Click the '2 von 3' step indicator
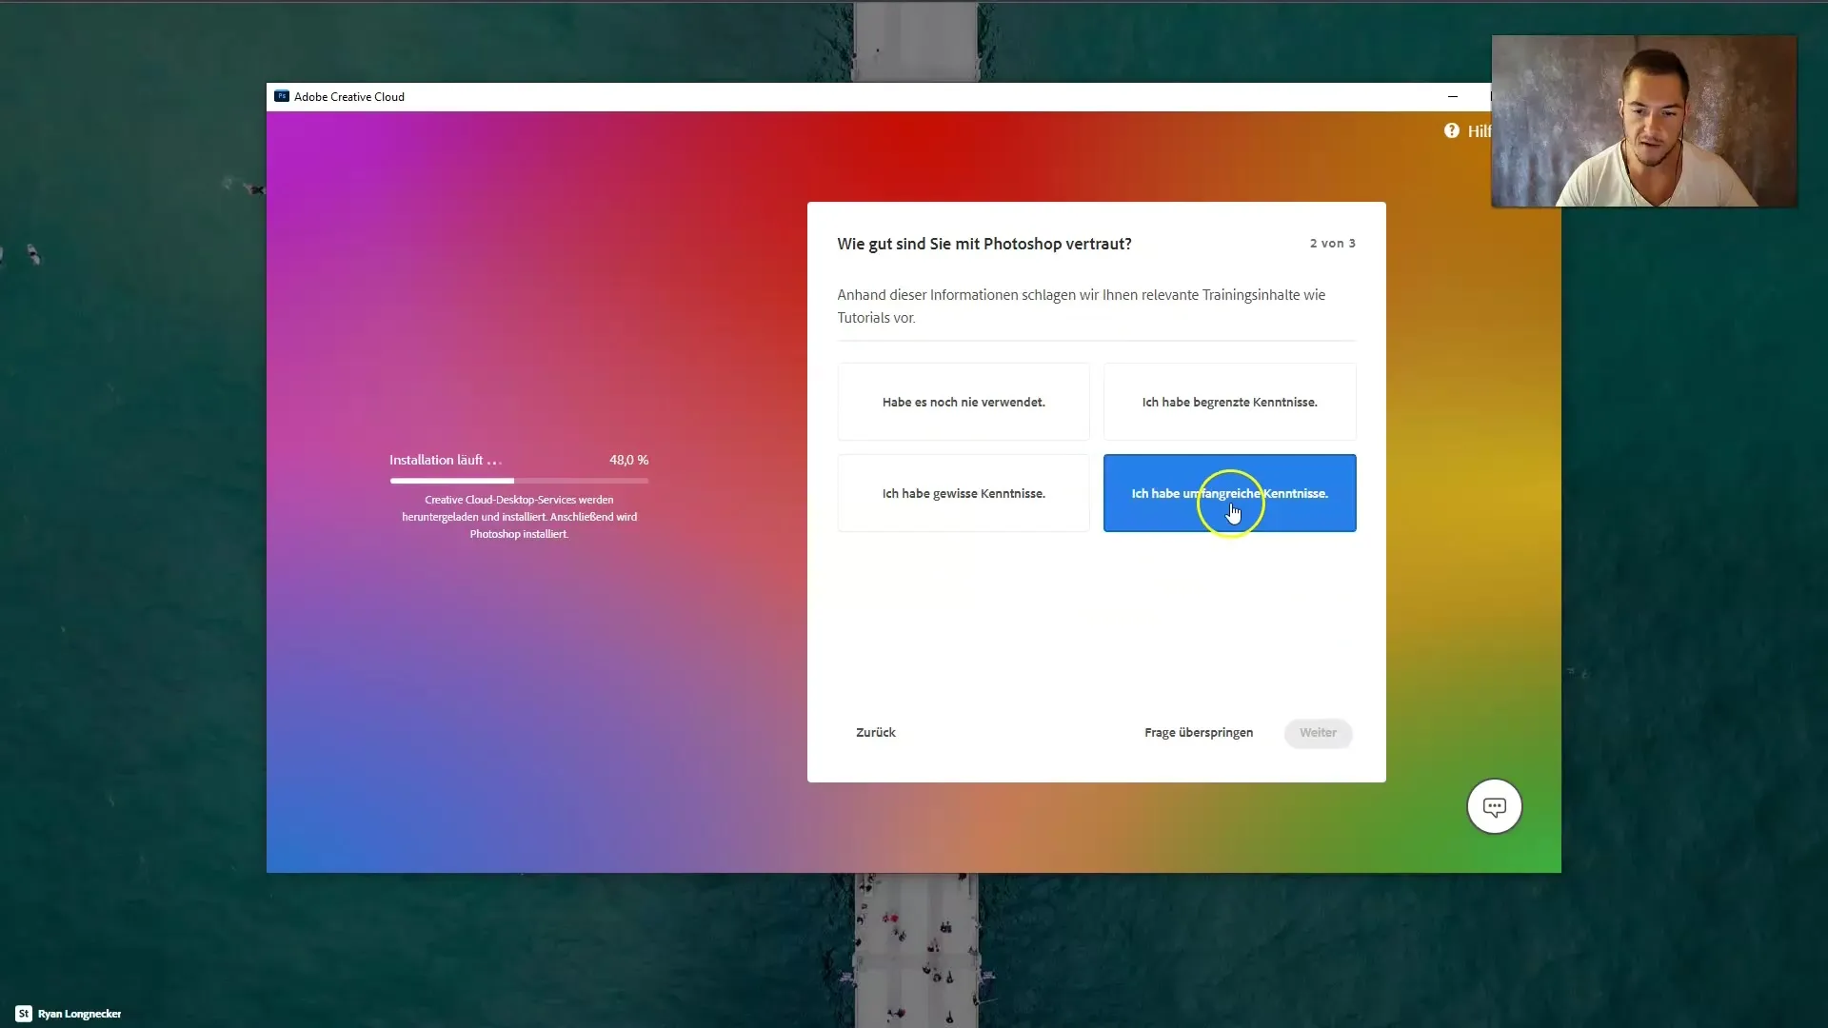This screenshot has height=1028, width=1828. coord(1332,243)
